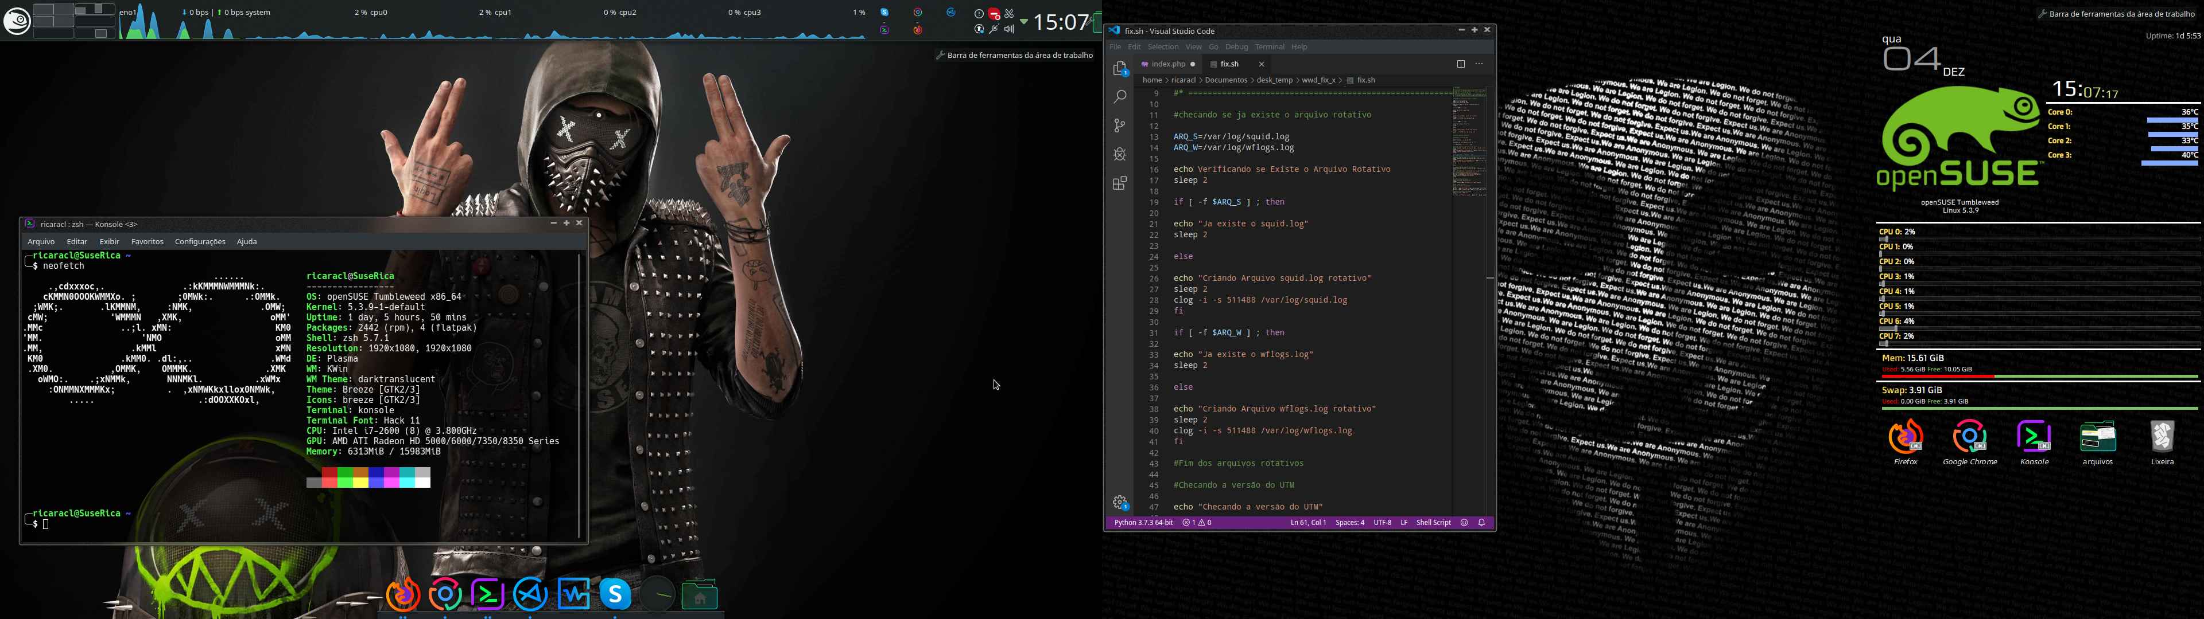Click the feedback smiley in VS Code status bar
The height and width of the screenshot is (619, 2204).
pos(1464,522)
